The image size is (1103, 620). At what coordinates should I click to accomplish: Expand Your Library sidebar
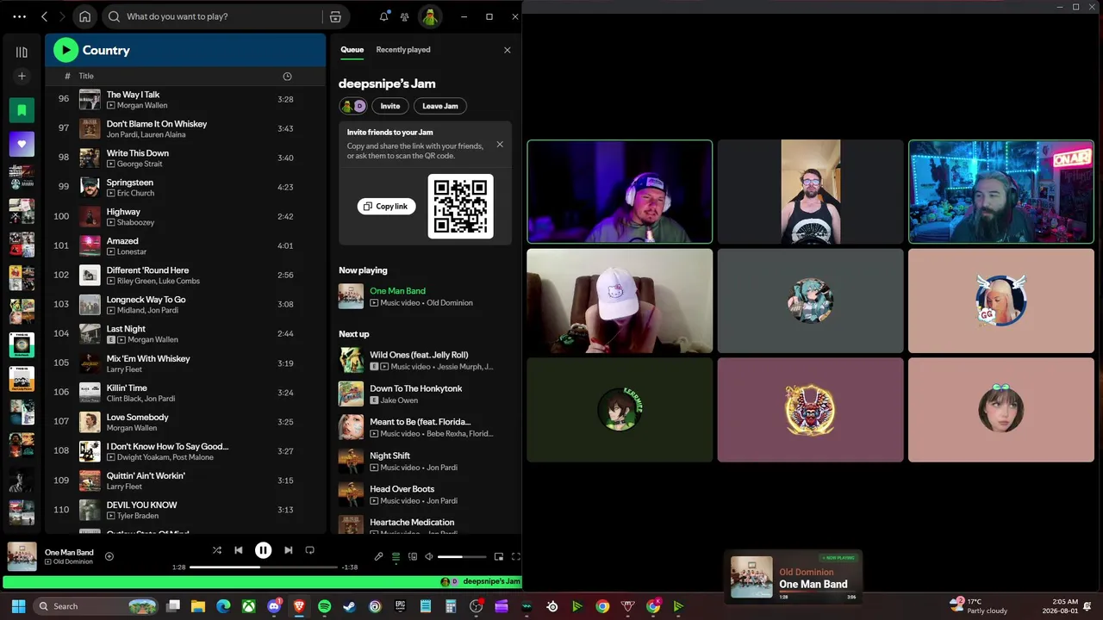click(x=22, y=53)
